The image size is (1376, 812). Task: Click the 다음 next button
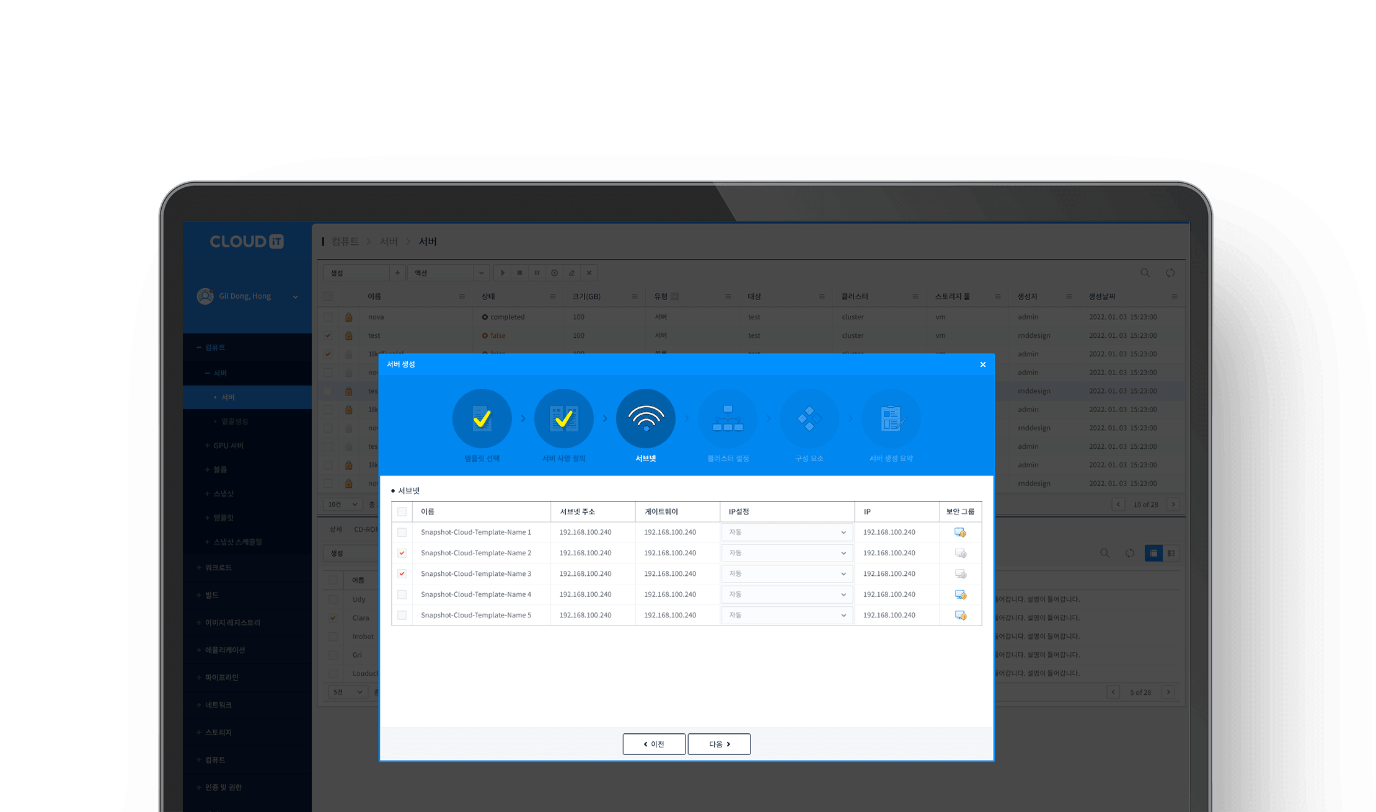pyautogui.click(x=719, y=744)
